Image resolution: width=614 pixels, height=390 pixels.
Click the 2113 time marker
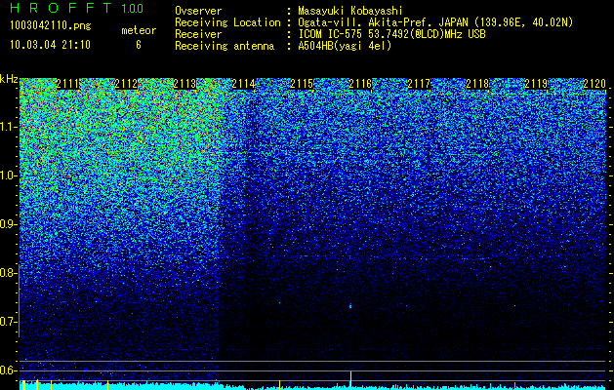click(x=184, y=84)
